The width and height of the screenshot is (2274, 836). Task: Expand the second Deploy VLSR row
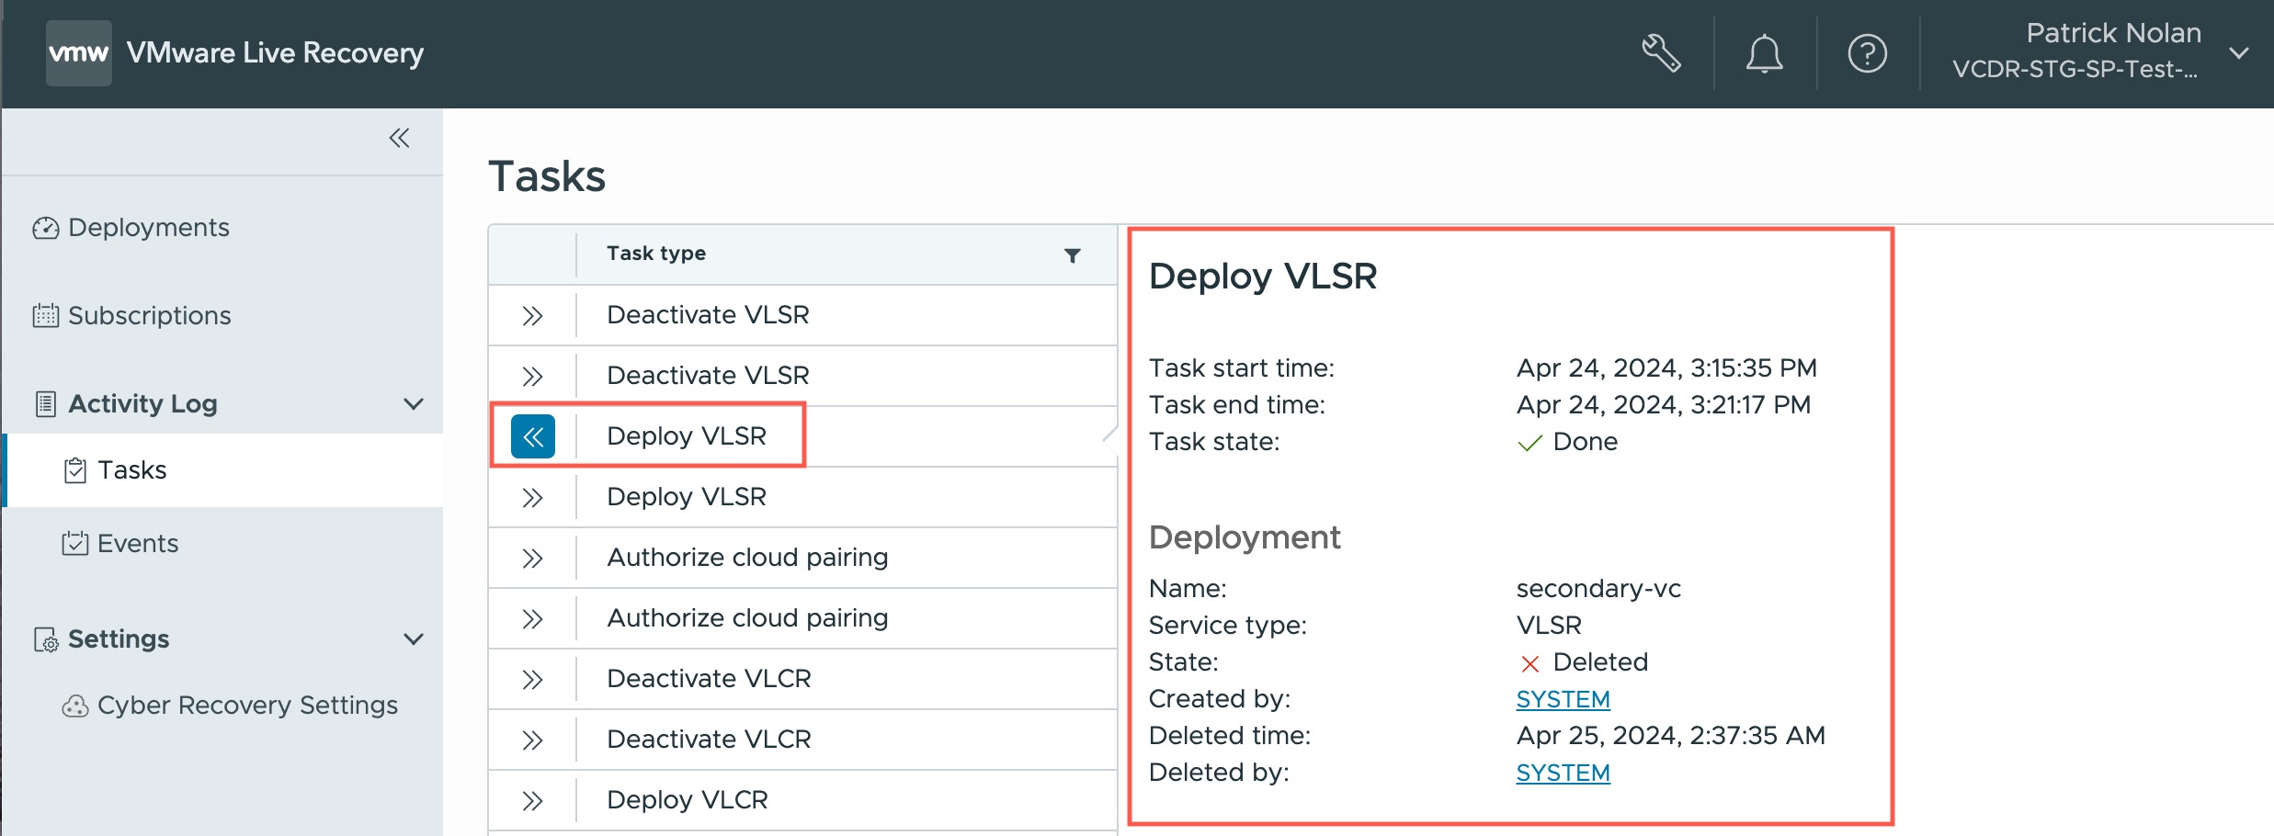pyautogui.click(x=532, y=498)
